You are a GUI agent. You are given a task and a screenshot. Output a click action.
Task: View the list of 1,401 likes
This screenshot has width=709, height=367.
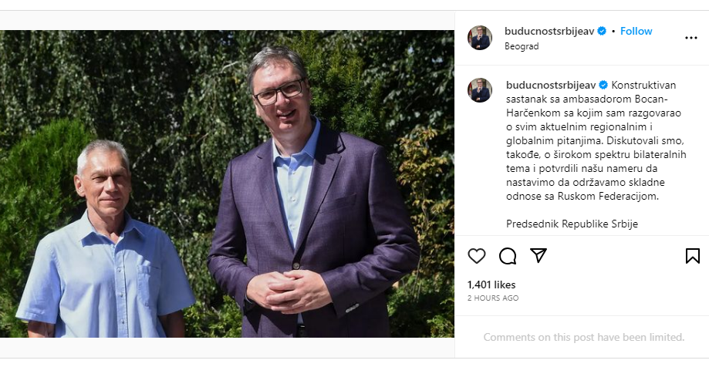pos(491,285)
